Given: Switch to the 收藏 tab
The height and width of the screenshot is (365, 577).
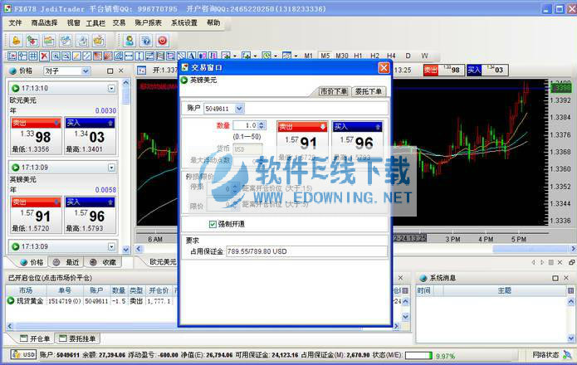Looking at the screenshot, I should coord(103,262).
